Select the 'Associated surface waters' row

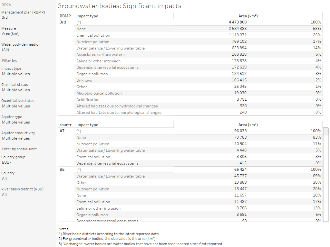199,54
